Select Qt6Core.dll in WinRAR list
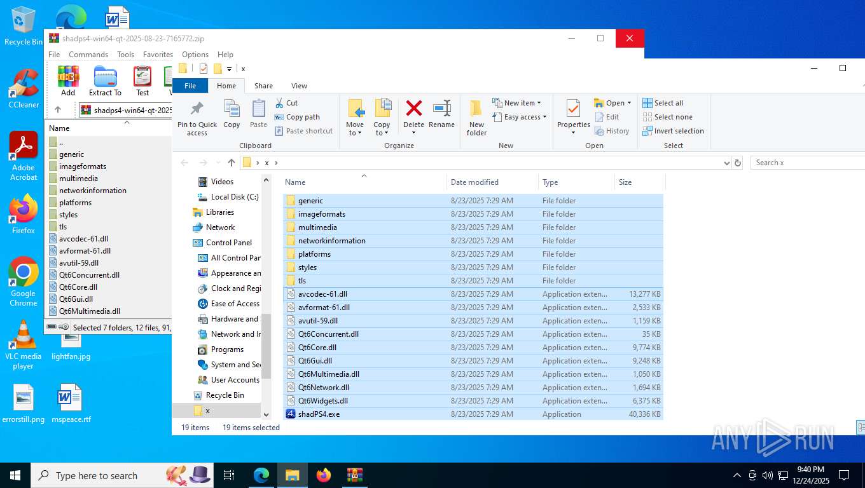Image resolution: width=865 pixels, height=488 pixels. coord(78,287)
